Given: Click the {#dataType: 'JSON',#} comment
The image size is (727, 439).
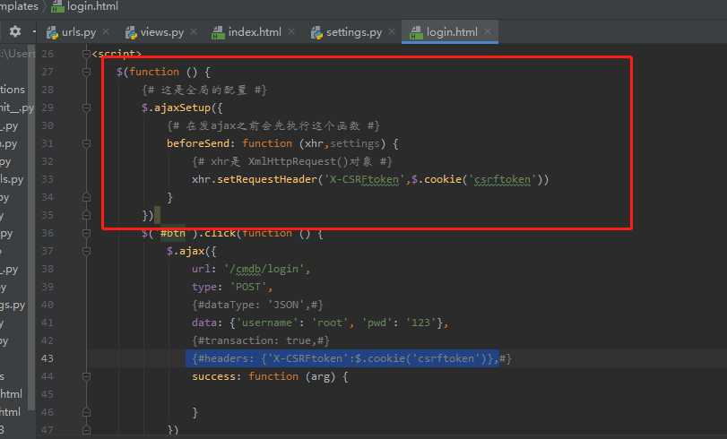Looking at the screenshot, I should point(257,305).
